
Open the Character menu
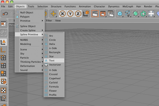(99, 6)
